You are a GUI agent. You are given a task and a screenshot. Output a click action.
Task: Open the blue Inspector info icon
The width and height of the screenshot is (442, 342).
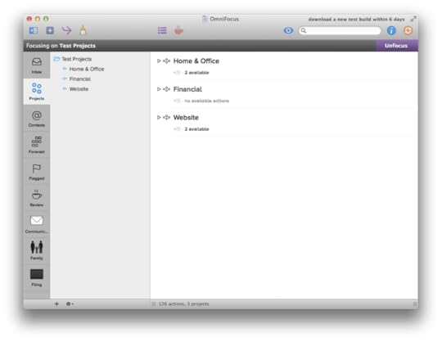(391, 30)
